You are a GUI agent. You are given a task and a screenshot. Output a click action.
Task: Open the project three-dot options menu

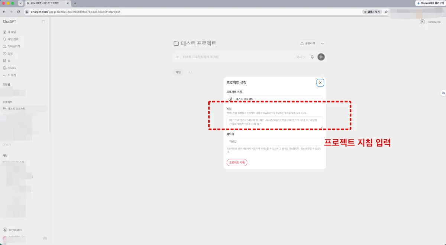(323, 43)
